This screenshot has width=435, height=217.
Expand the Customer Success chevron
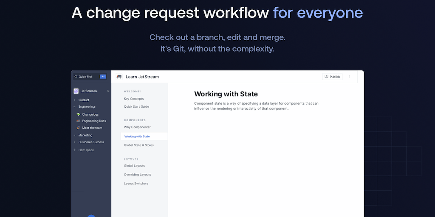click(74, 142)
